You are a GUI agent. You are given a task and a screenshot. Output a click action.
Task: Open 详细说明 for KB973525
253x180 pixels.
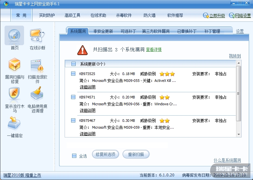pyautogui.click(x=87, y=87)
